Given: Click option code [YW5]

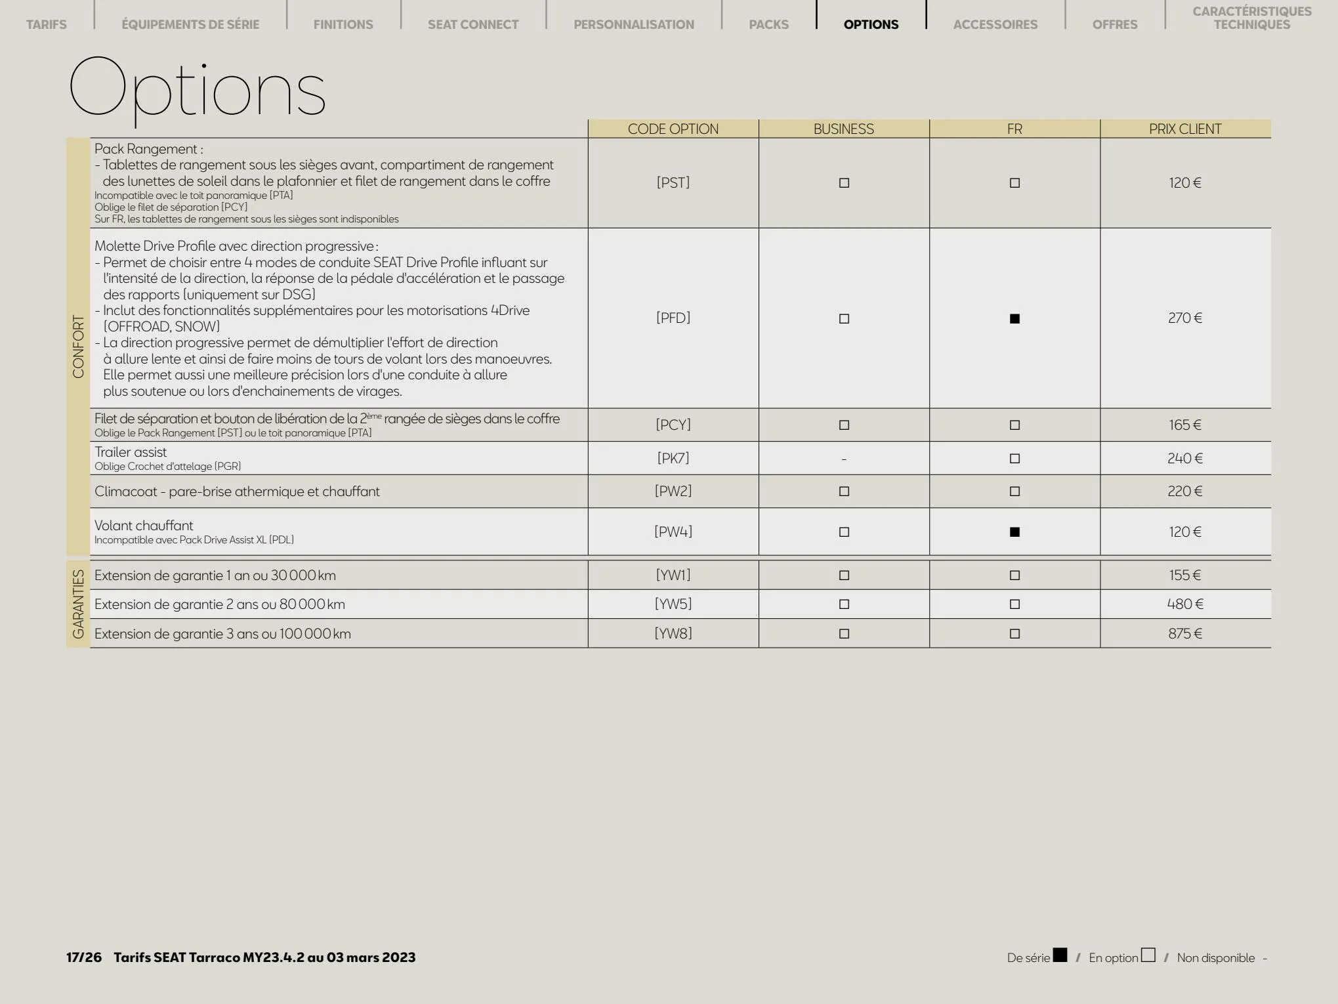Looking at the screenshot, I should [x=673, y=604].
